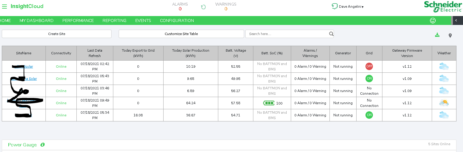Click the Batt. SoC (%) column header
463x152 pixels.
coord(272,53)
